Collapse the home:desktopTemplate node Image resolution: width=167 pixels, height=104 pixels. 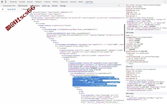[x=47, y=33]
